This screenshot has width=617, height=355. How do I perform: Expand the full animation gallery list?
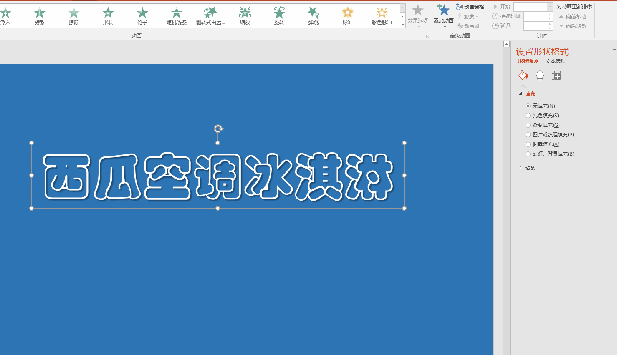[x=402, y=25]
